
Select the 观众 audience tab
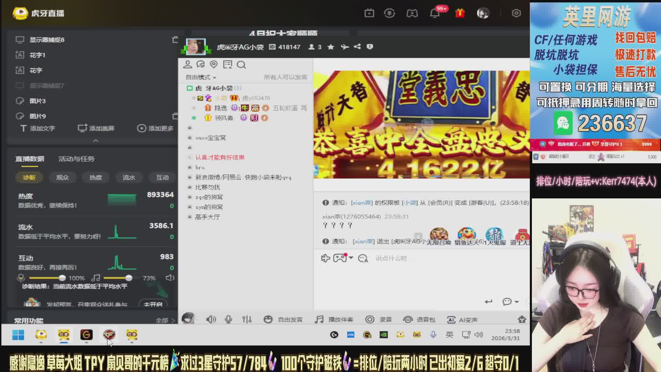pos(62,177)
